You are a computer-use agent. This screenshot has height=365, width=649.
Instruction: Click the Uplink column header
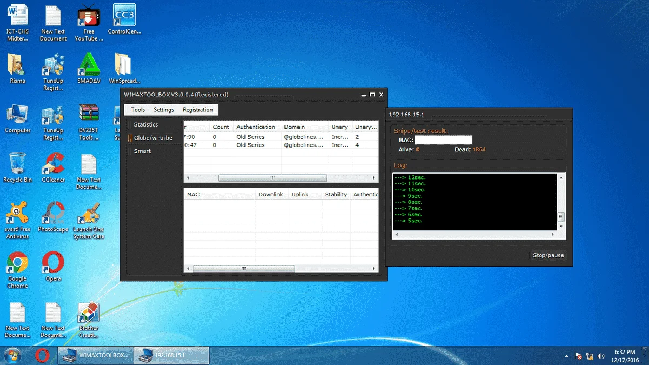[305, 194]
